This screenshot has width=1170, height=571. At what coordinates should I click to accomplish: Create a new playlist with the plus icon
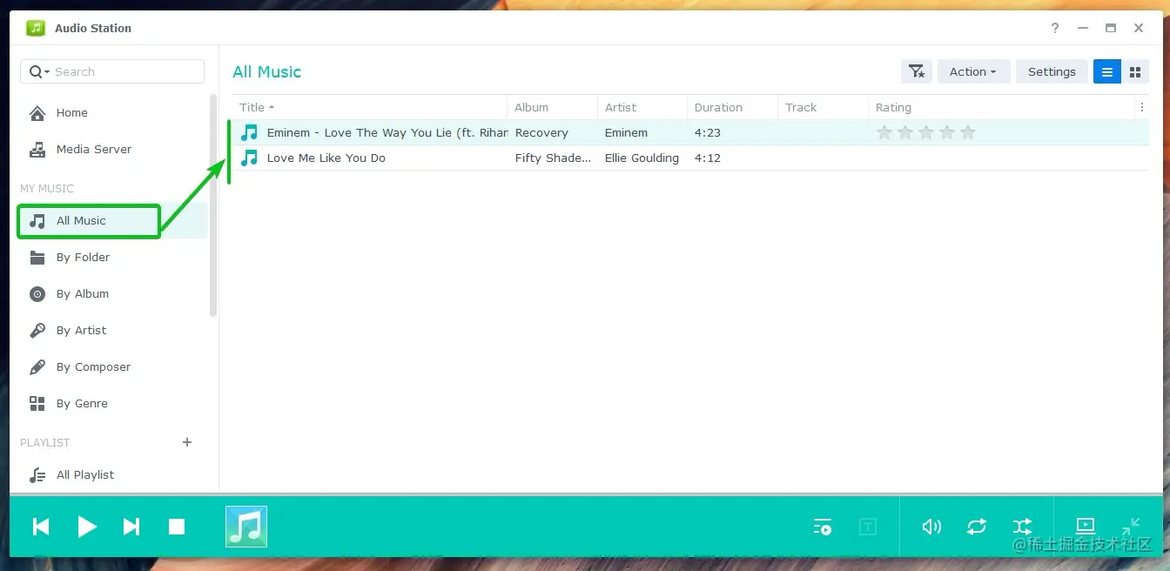pos(186,442)
